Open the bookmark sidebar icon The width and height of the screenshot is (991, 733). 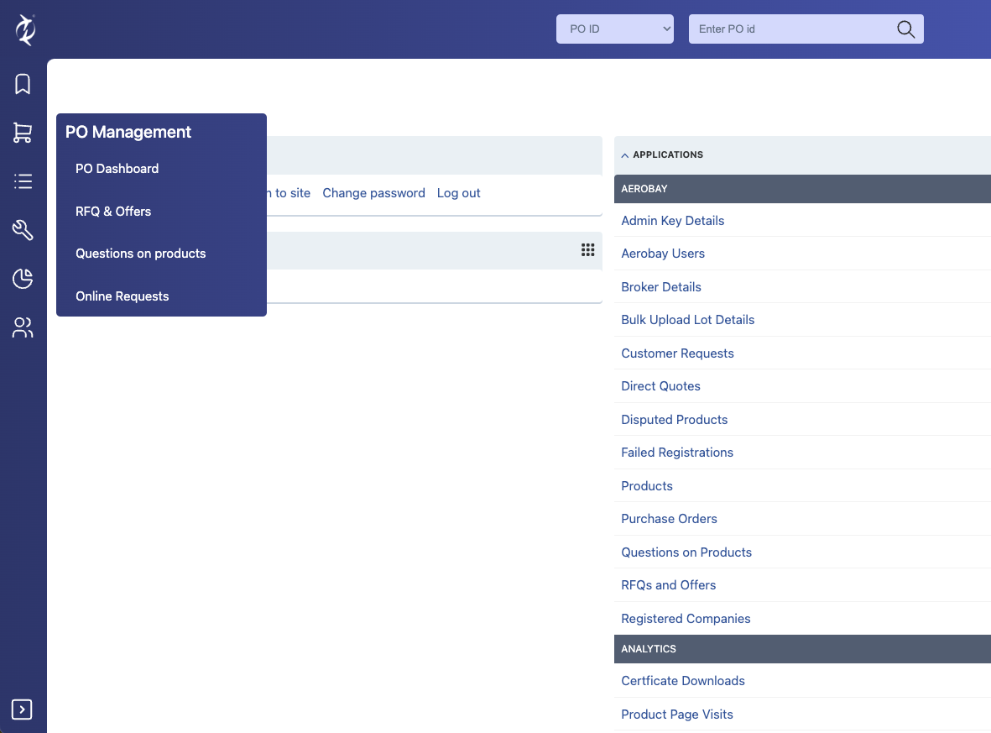pos(22,83)
